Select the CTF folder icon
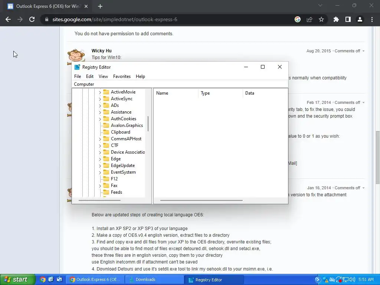This screenshot has height=285, width=380. coord(106,145)
